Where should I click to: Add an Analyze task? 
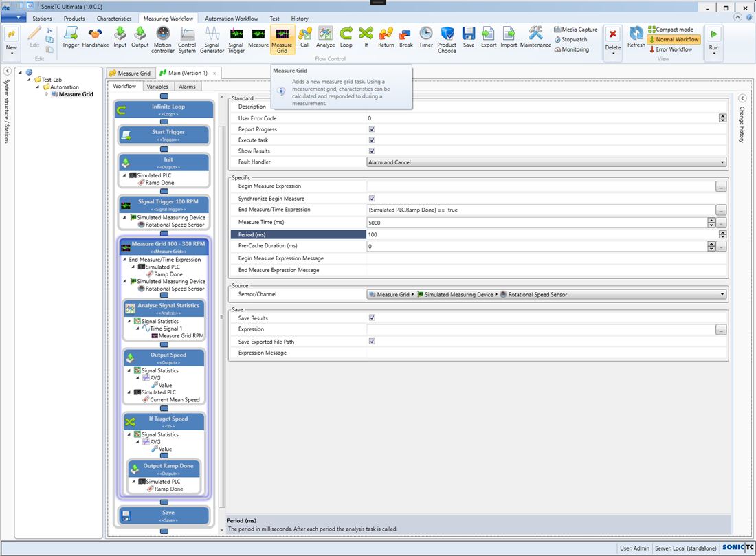coord(326,38)
